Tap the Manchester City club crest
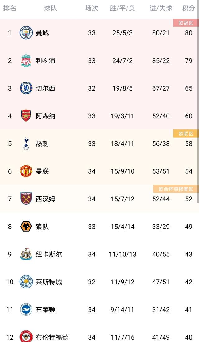Screen dimensions: 199x342 [x=26, y=33]
